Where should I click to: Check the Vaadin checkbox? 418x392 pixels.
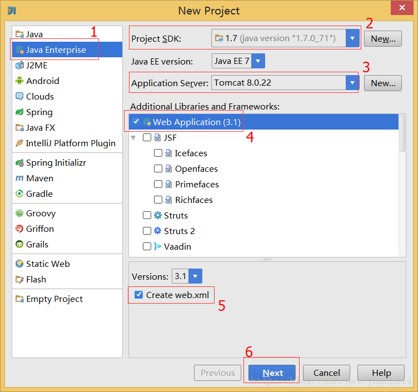pyautogui.click(x=147, y=246)
